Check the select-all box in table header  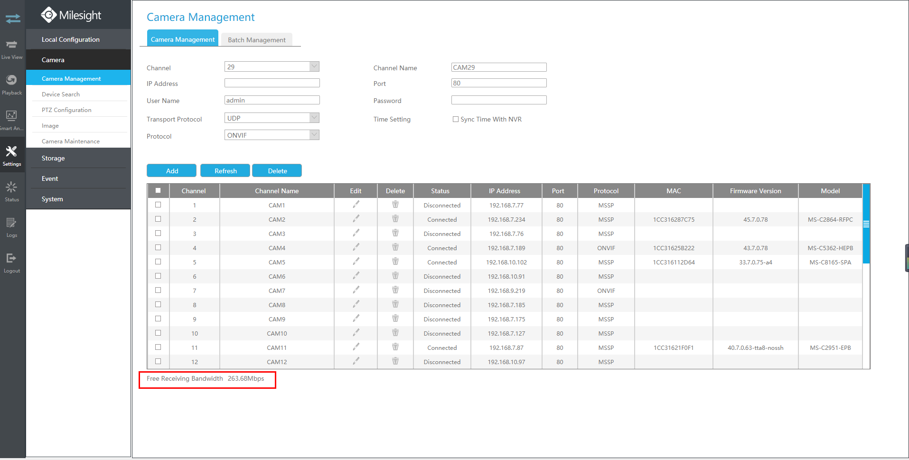158,190
